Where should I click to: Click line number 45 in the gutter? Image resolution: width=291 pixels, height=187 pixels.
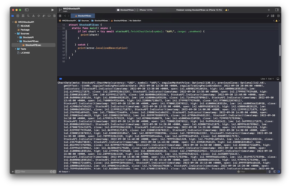(63, 45)
